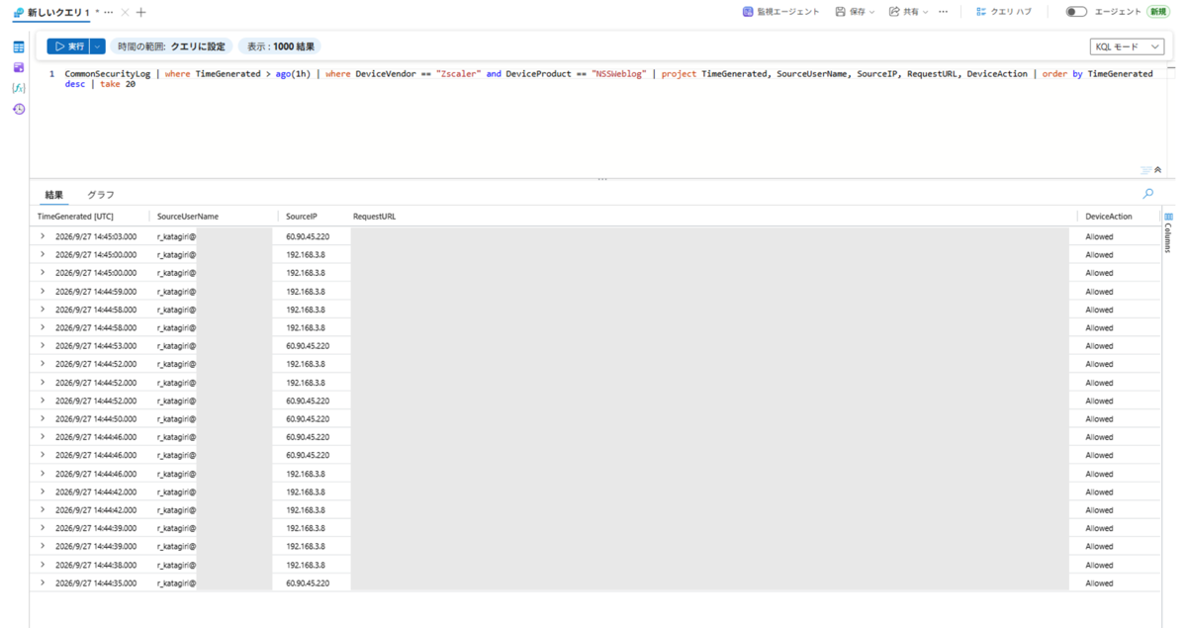Click the CommonSecurityLog table name in query
The image size is (1187, 628).
(108, 74)
